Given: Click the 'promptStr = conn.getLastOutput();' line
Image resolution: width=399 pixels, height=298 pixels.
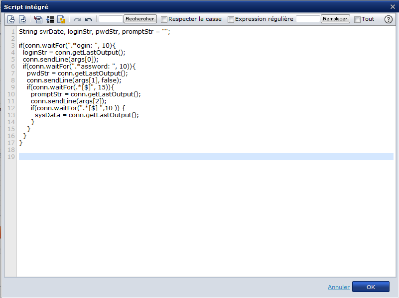Looking at the screenshot, I should click(86, 94).
